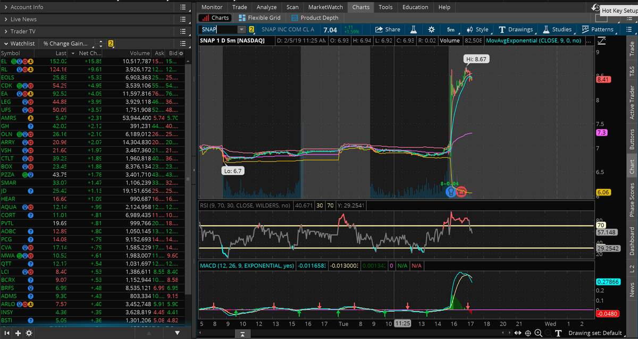
Task: Select the Charts sub-tab
Action: [215, 18]
